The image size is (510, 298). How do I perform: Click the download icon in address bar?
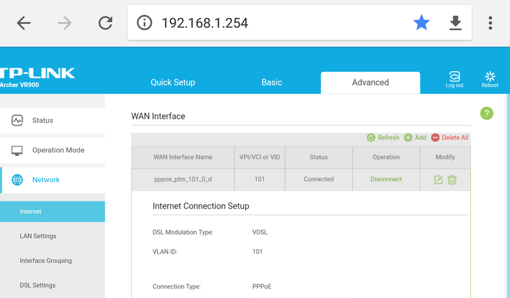point(455,23)
